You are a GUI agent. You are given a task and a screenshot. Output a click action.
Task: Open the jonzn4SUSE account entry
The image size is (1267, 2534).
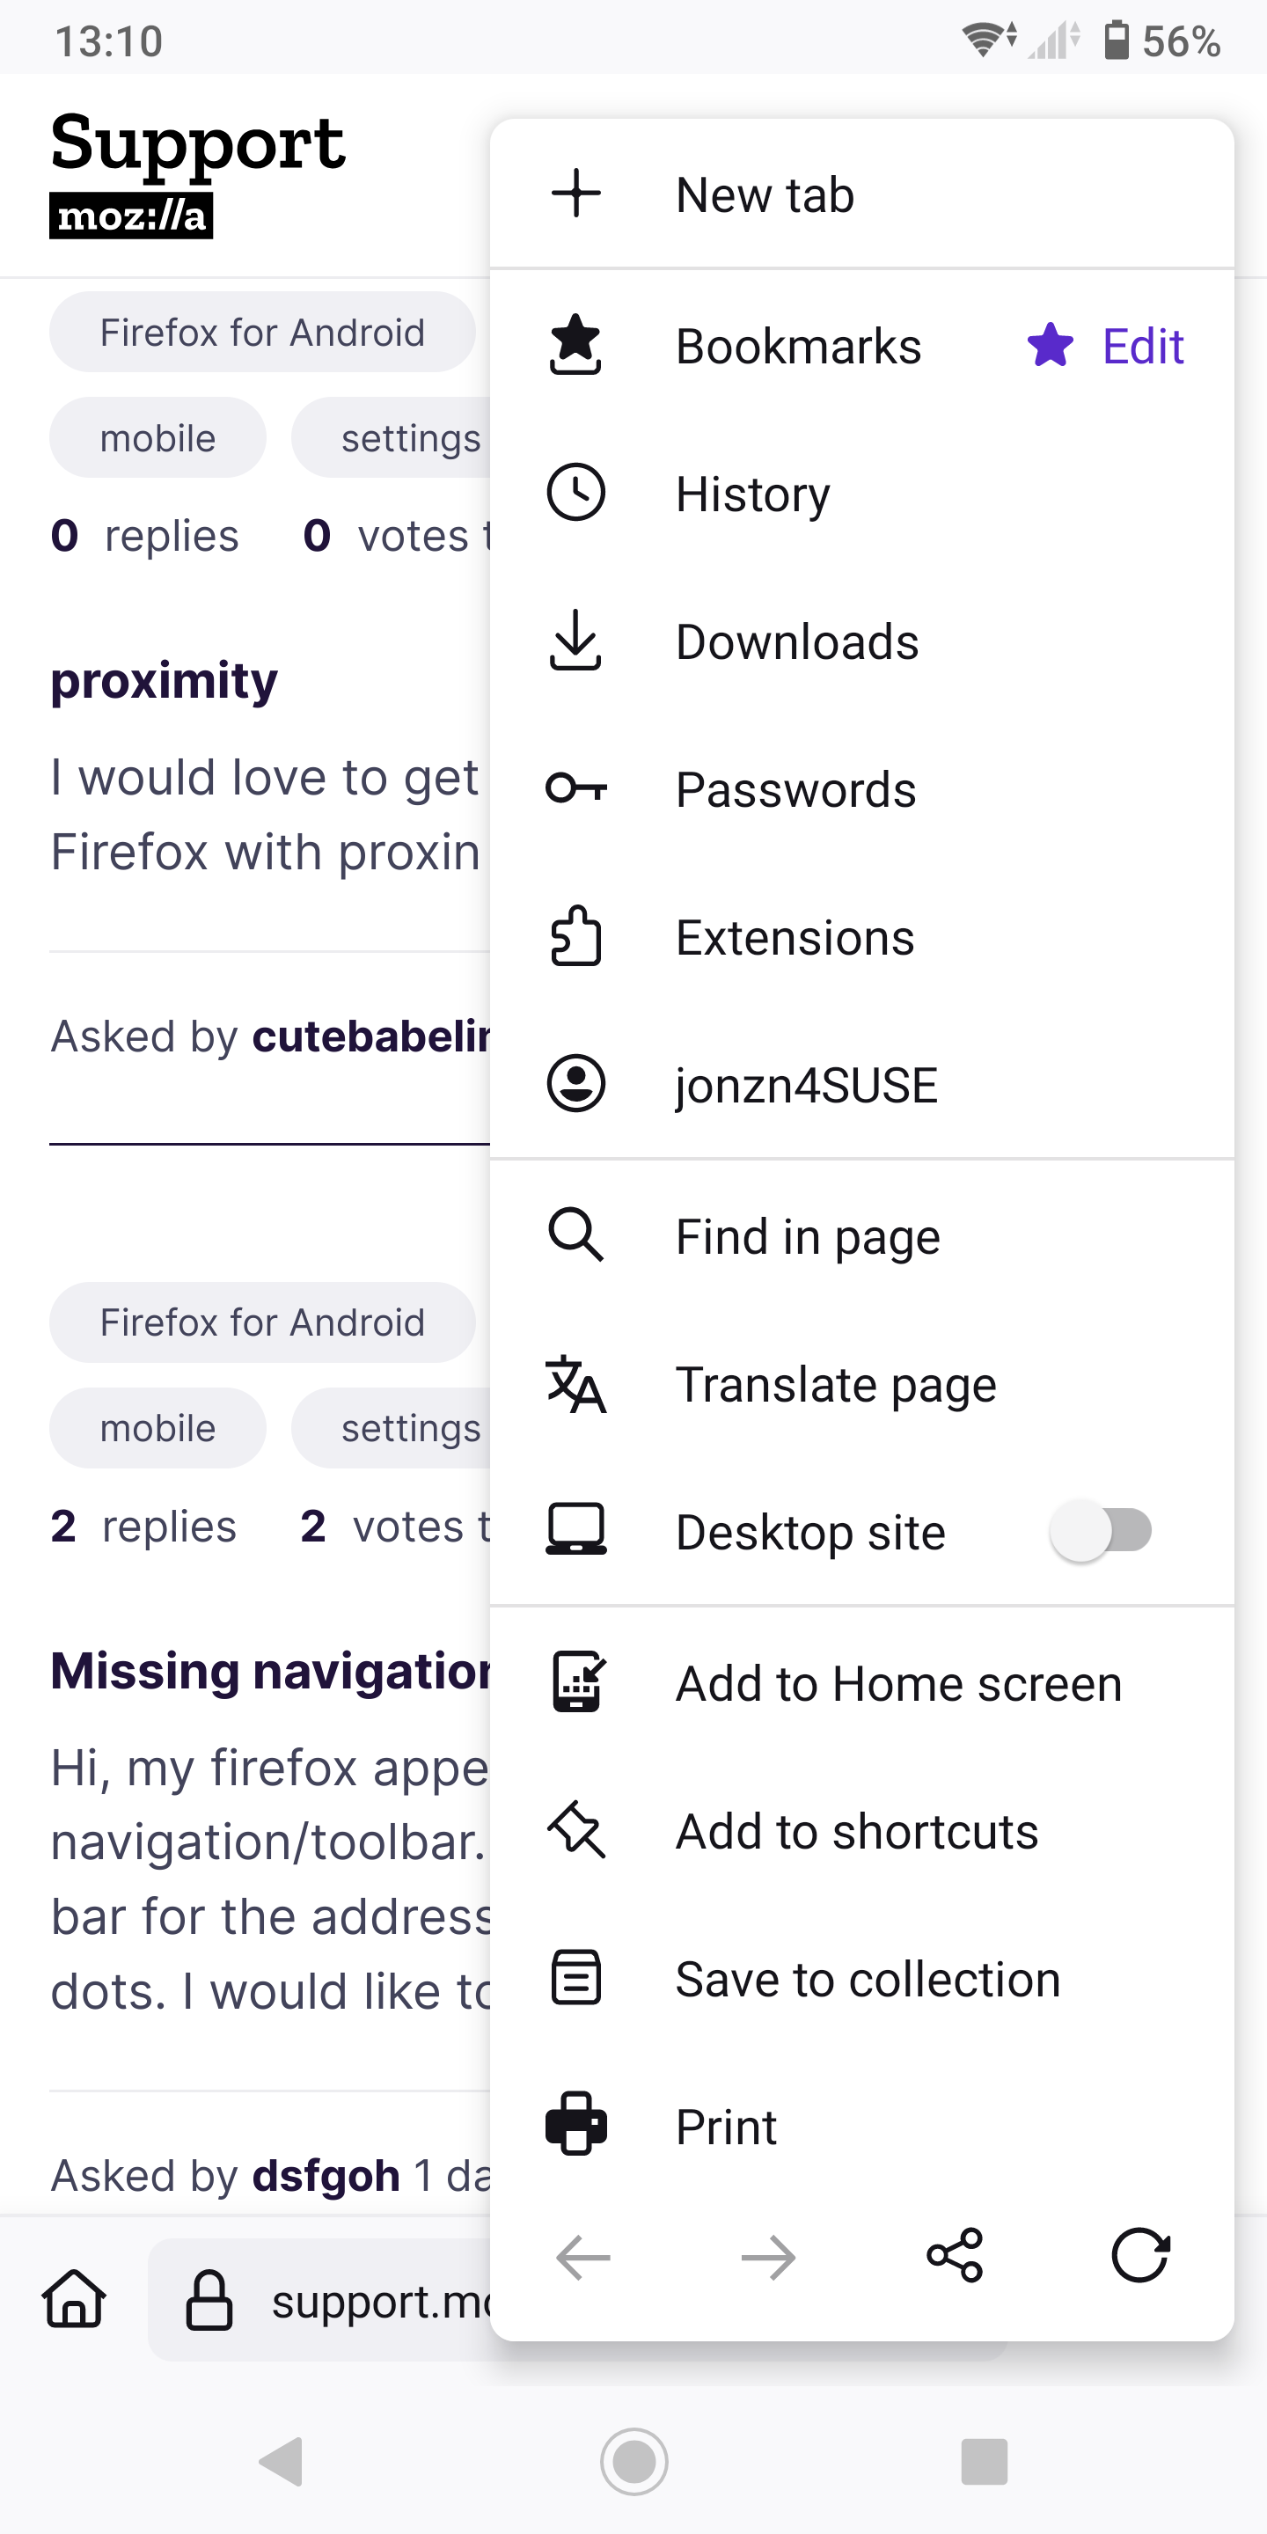(861, 1085)
